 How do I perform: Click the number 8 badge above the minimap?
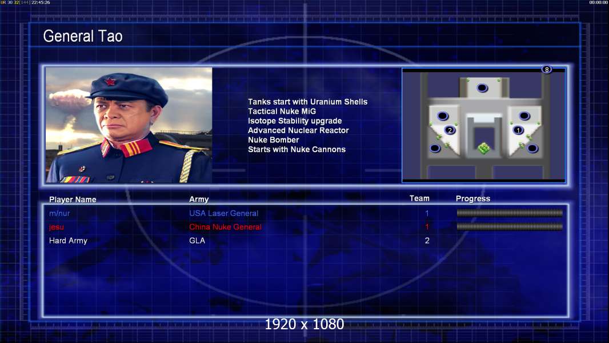click(547, 70)
